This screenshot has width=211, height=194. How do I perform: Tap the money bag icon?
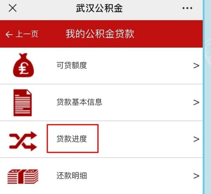click(23, 65)
